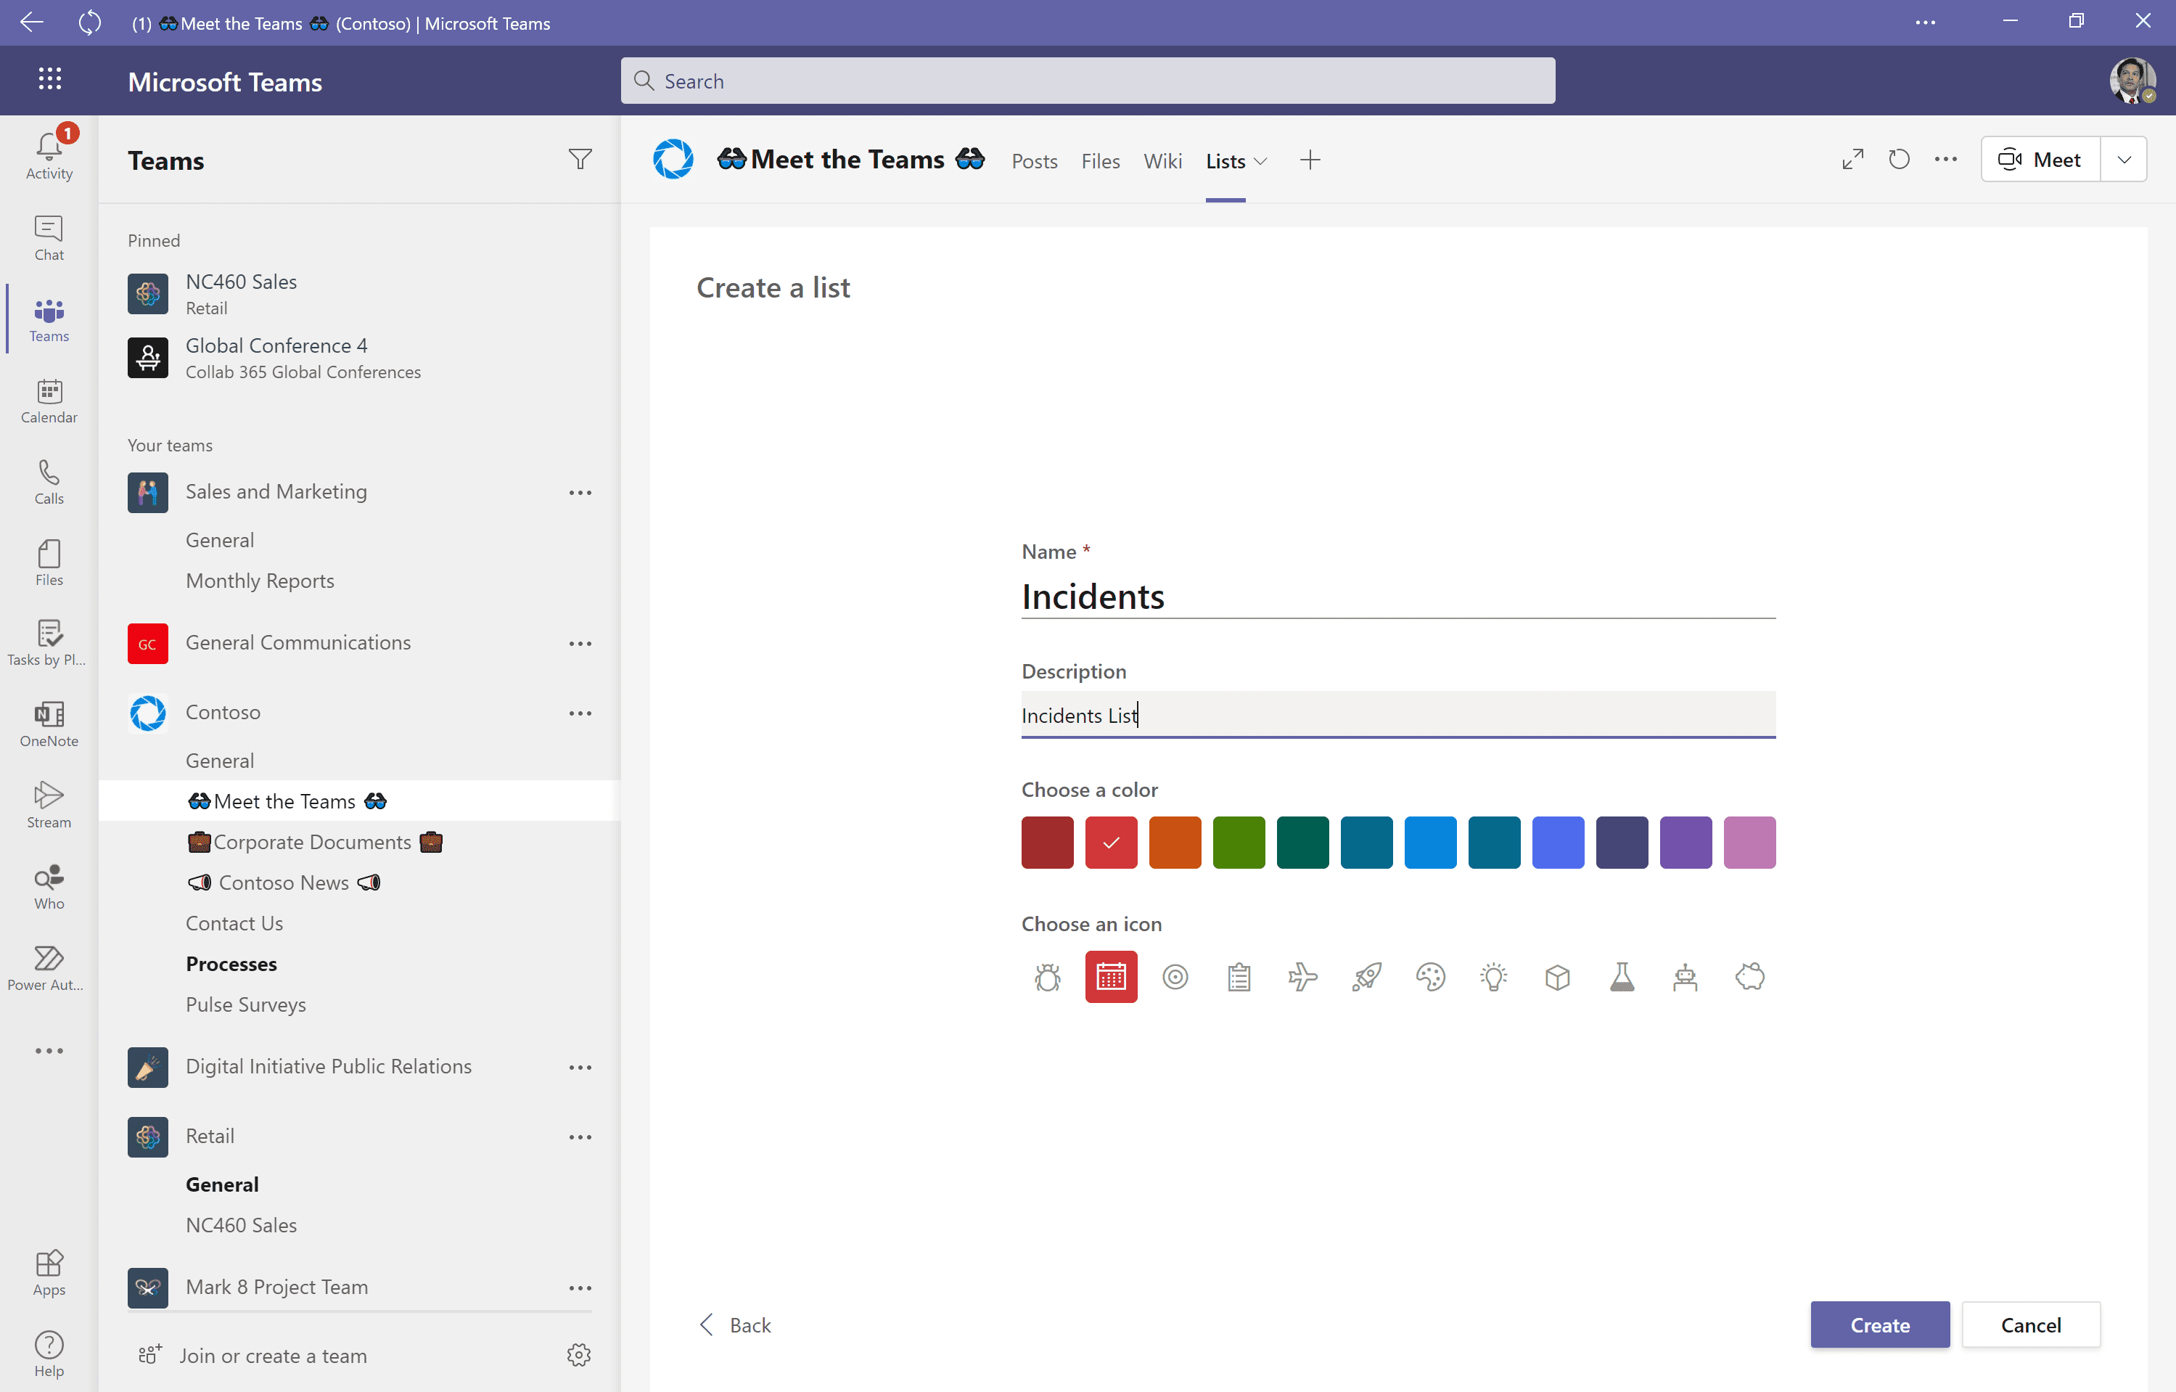Switch to the Posts tab
Image resolution: width=2176 pixels, height=1392 pixels.
(x=1034, y=161)
